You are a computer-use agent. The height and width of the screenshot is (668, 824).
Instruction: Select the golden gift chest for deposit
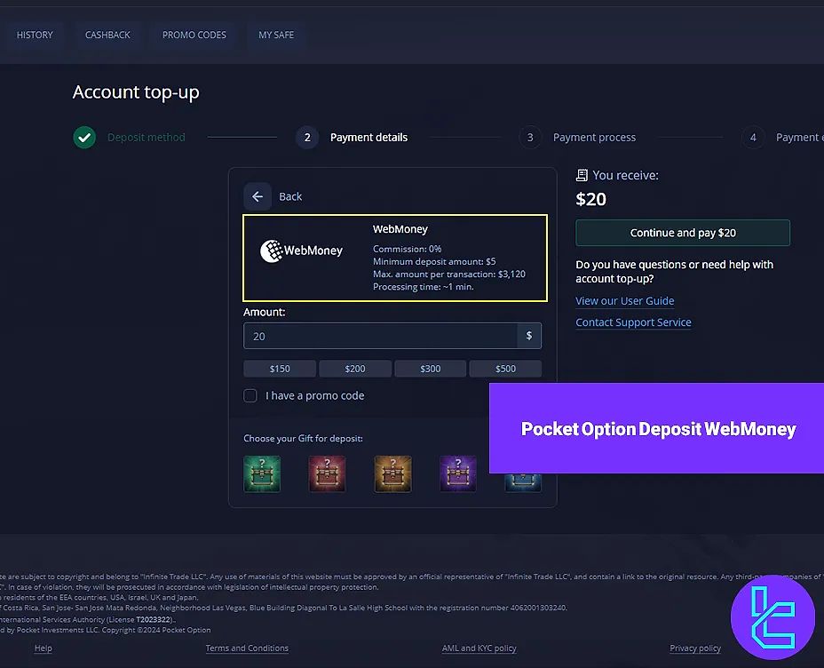click(392, 473)
